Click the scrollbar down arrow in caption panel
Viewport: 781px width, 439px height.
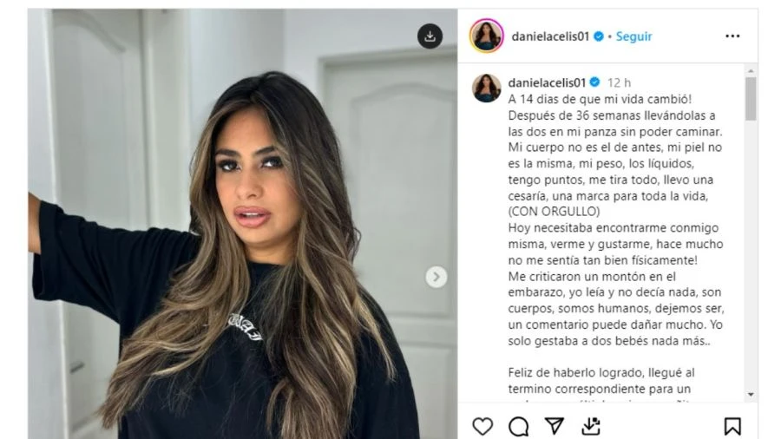click(x=751, y=395)
